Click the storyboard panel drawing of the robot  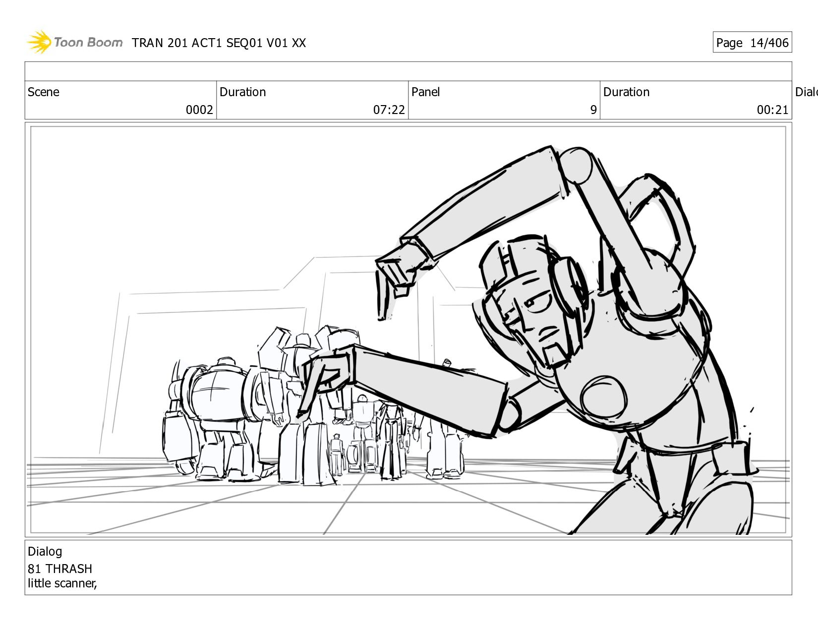[409, 330]
